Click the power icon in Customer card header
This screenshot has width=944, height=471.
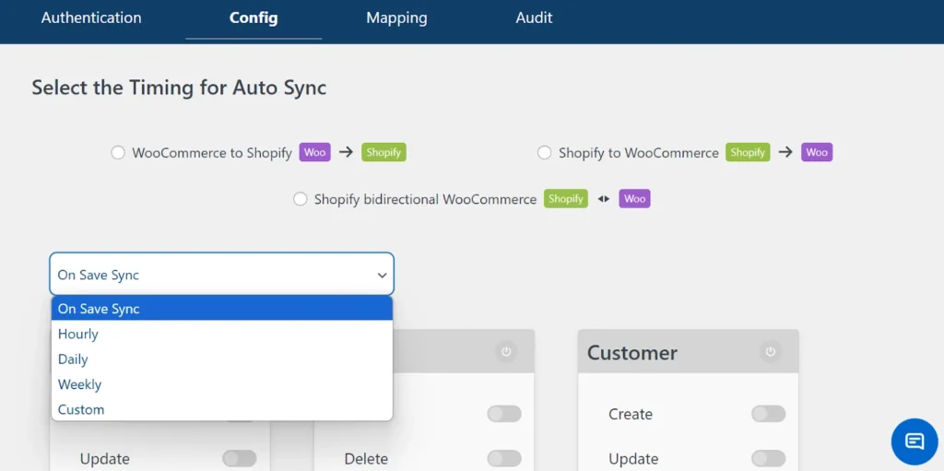click(770, 352)
